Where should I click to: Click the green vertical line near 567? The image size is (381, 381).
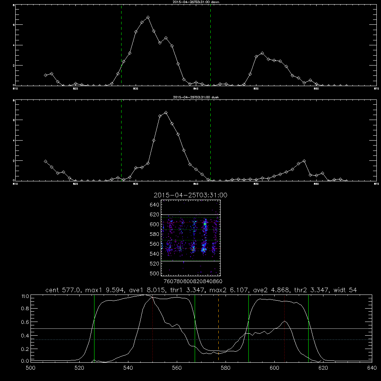pyautogui.click(x=195, y=328)
